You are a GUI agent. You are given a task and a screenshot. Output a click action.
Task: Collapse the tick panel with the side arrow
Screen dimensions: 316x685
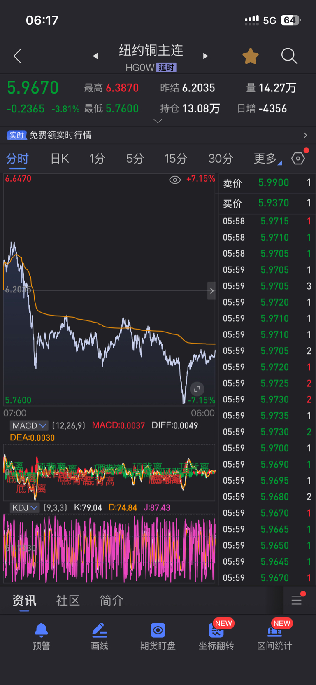click(211, 291)
